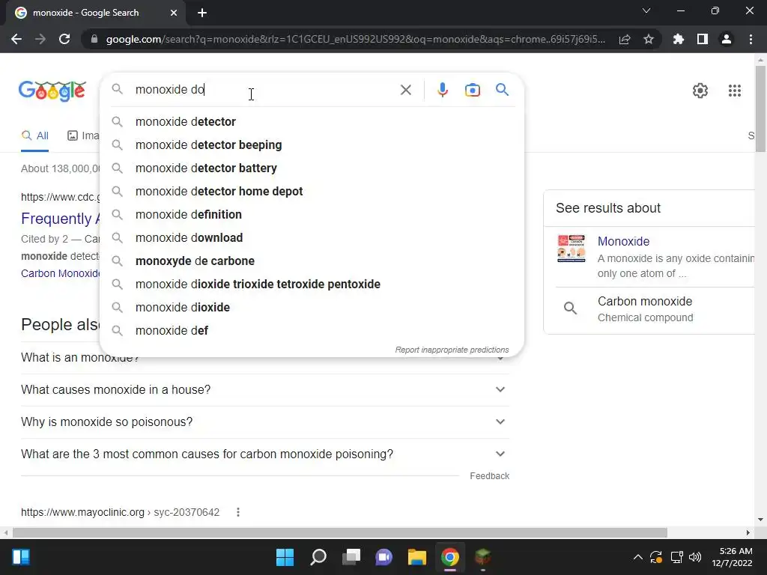Screen dimensions: 767x575
Task: Select suggestion 'monoxide definition'
Action: tap(312, 215)
